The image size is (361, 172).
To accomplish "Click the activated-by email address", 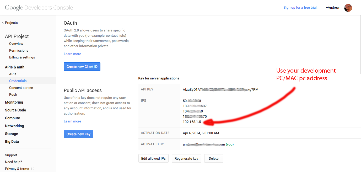I will (204, 144).
